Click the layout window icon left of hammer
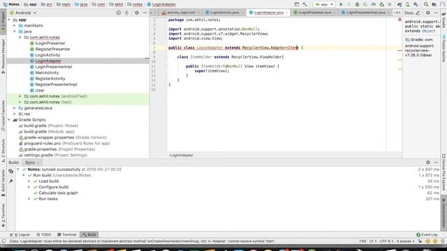Viewport: 447px width, 251px height. coord(296,4)
